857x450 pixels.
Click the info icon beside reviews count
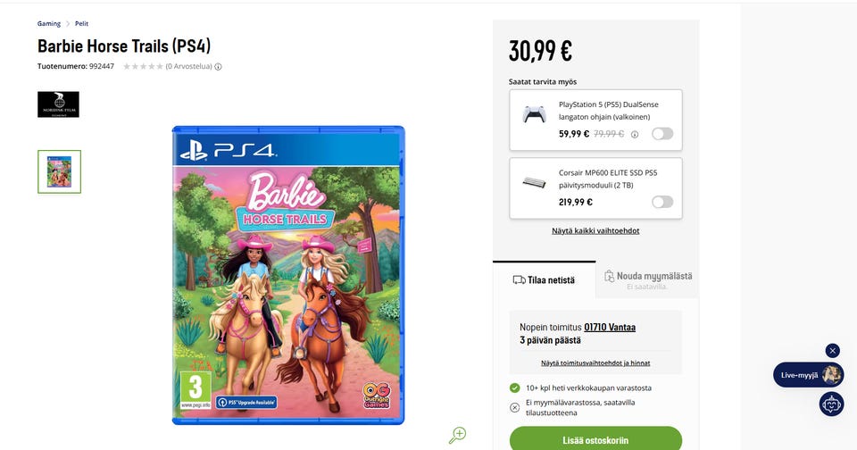[218, 66]
